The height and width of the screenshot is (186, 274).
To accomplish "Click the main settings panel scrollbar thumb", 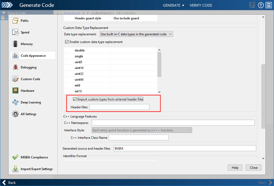I will (263, 96).
